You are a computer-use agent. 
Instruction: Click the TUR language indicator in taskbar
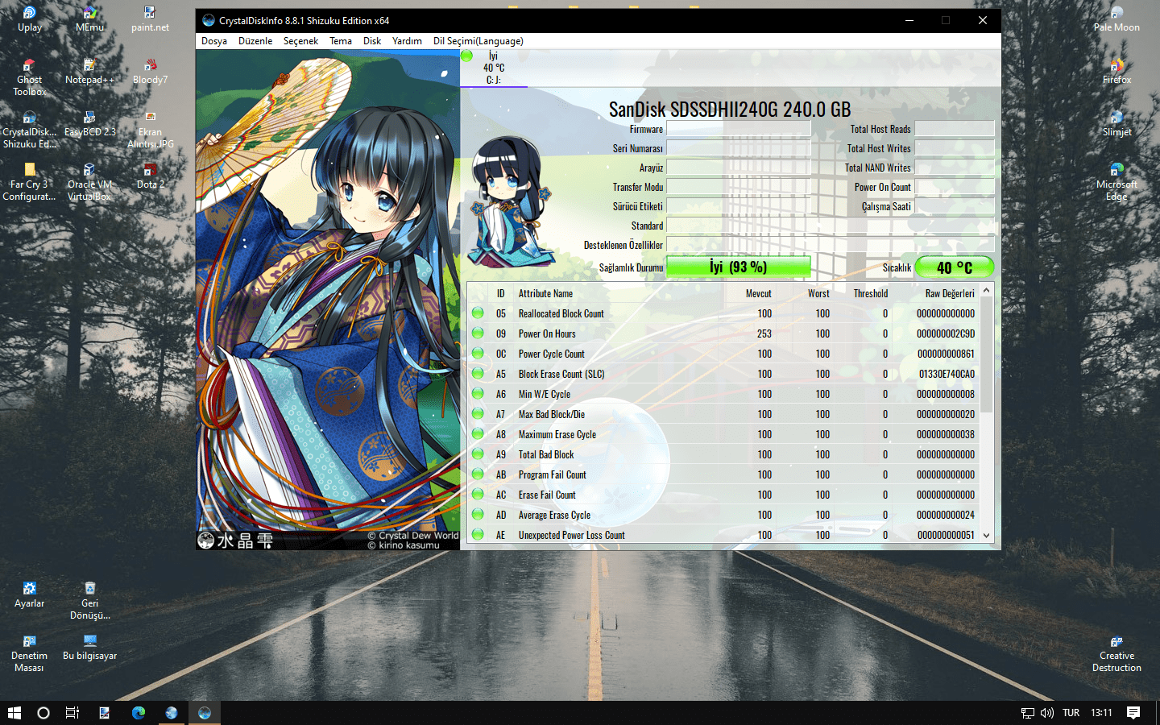(x=1071, y=713)
